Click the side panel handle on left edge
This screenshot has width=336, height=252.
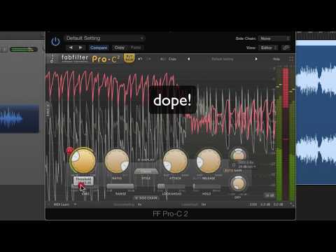click(x=48, y=110)
